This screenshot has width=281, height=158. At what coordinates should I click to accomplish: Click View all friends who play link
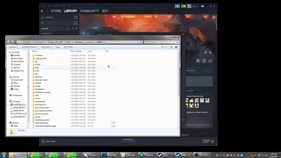(198, 125)
